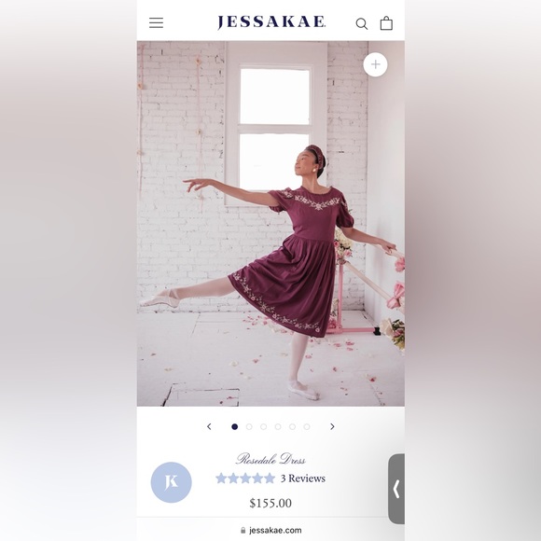Click the JESSAKAE logo
Screen dimensions: 541x541
(x=271, y=22)
